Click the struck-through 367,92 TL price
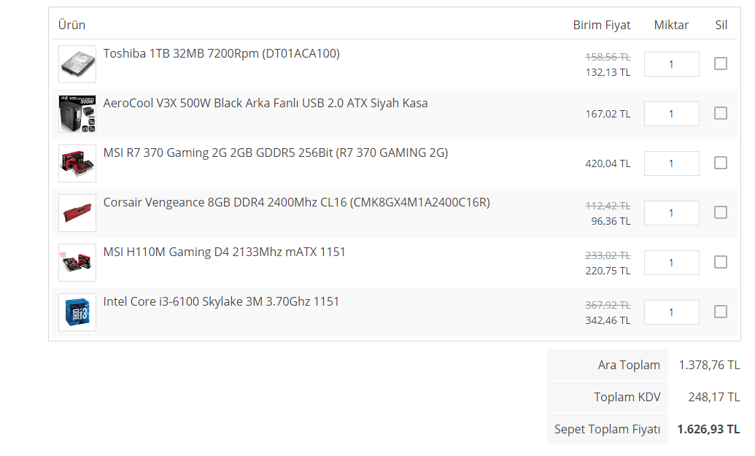The image size is (755, 456). [608, 305]
